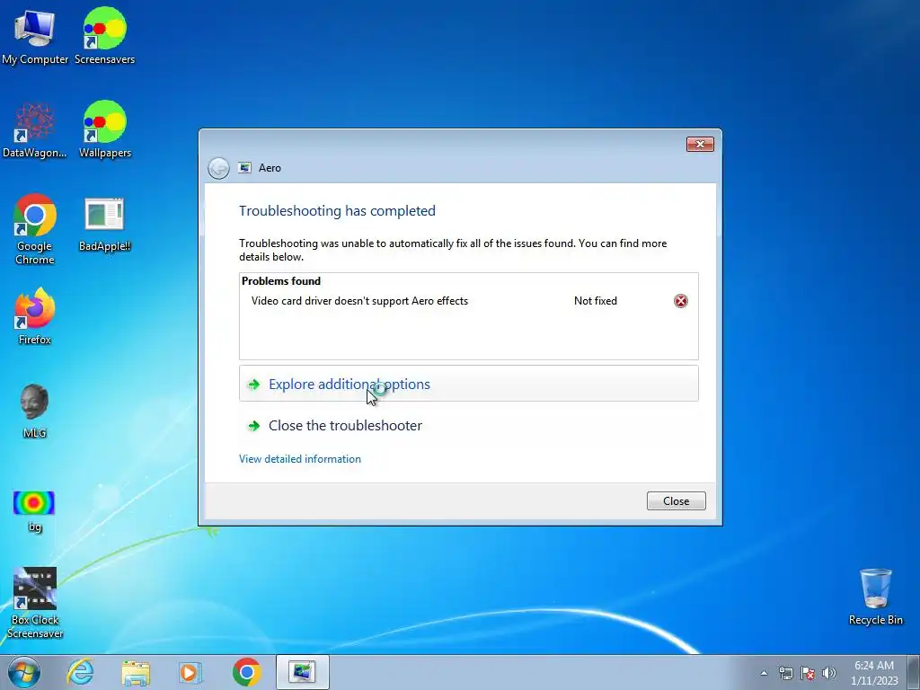Click the Close button in the dialog
Viewport: 920px width, 690px height.
click(676, 501)
